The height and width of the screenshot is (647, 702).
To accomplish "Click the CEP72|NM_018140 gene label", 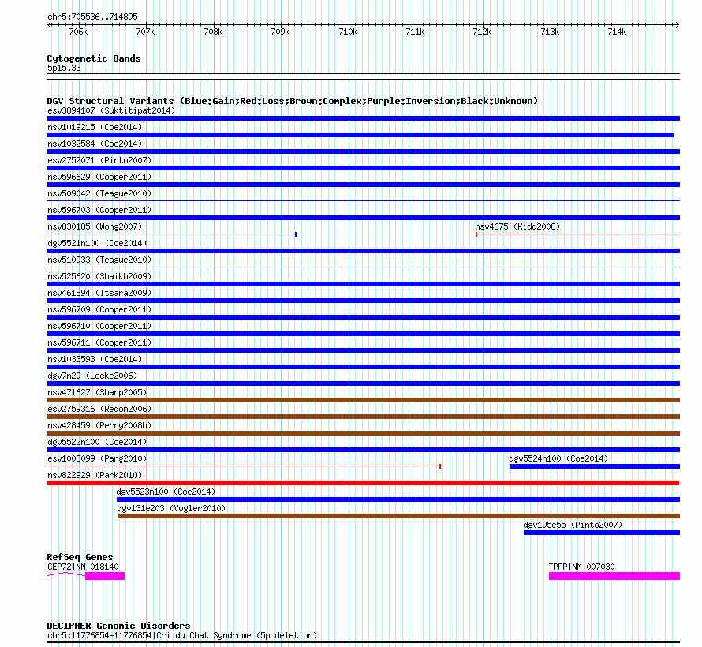I will coord(84,567).
